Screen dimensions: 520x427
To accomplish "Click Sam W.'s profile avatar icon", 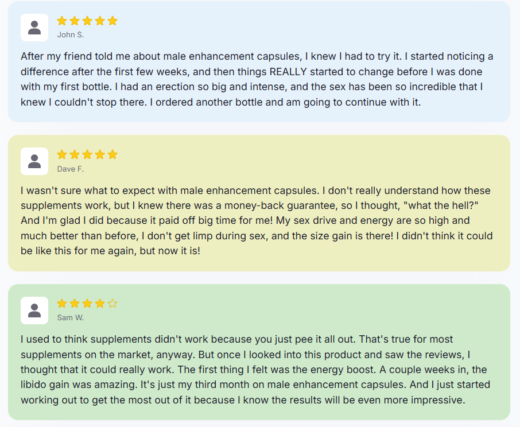I will click(34, 310).
